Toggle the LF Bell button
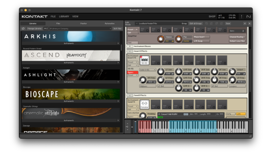Image resolution: width=272 pixels, height=153 pixels. click(x=165, y=86)
